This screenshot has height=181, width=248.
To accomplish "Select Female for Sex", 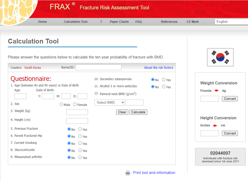I will point(75,104).
